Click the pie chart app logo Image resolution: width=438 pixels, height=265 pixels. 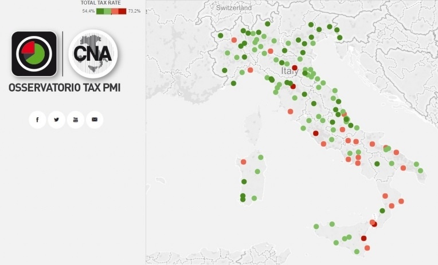tap(34, 54)
